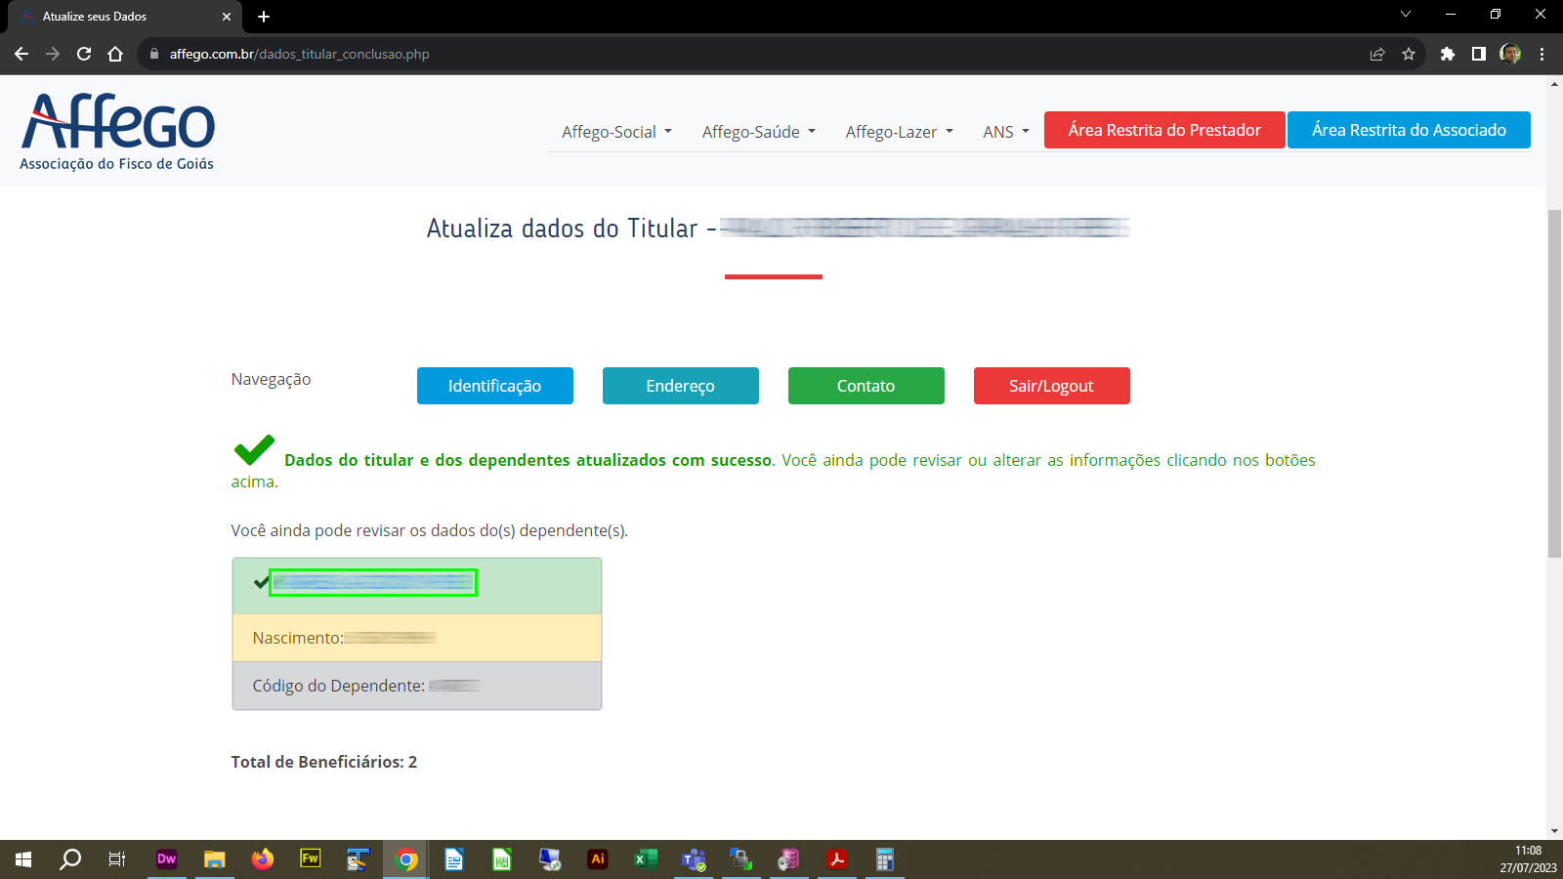Reload the page using the refresh icon
Screen dimensions: 1563x879
coord(83,55)
